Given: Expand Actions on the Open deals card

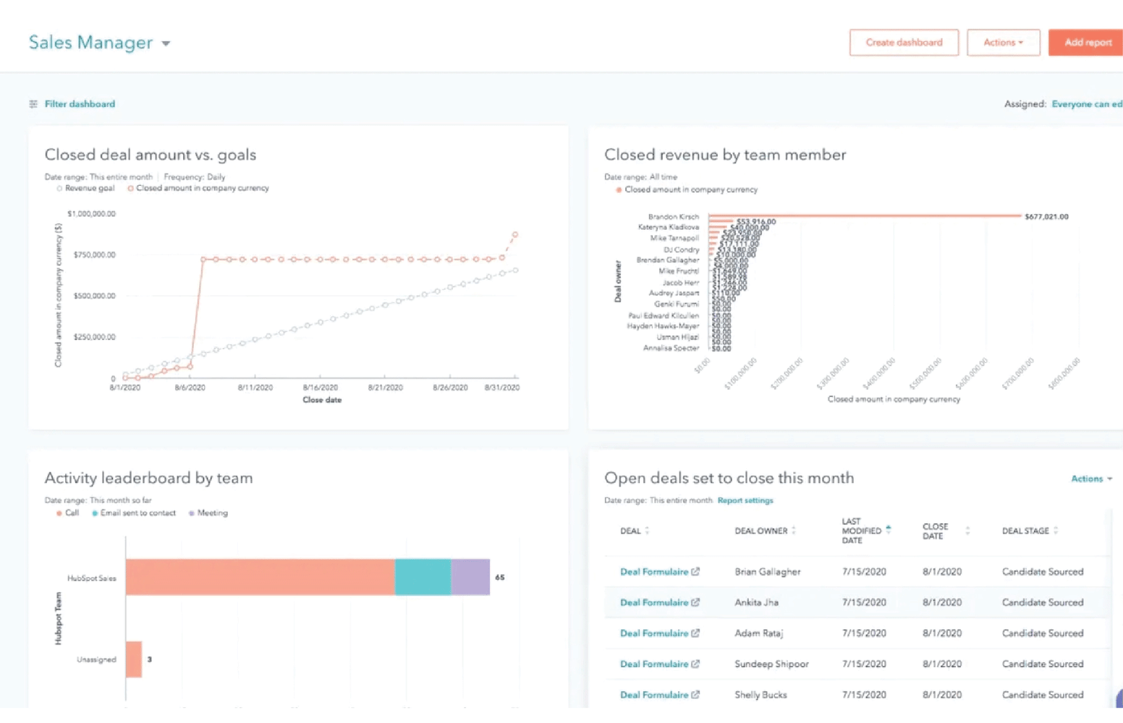Looking at the screenshot, I should (1091, 478).
